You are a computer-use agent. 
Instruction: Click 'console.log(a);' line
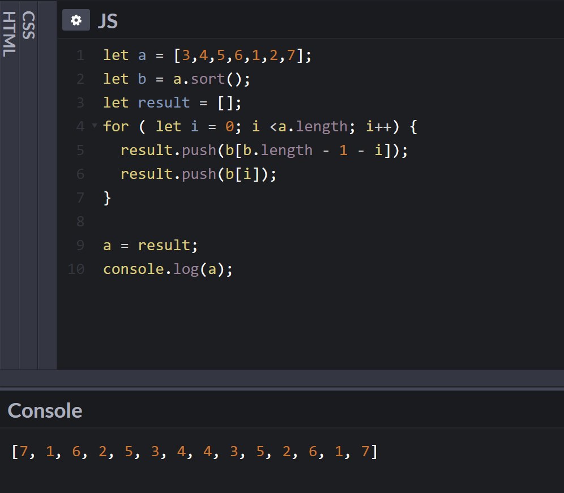(x=168, y=269)
